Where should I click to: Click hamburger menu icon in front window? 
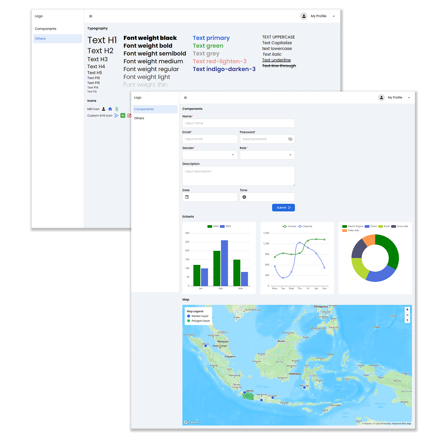[x=185, y=98]
